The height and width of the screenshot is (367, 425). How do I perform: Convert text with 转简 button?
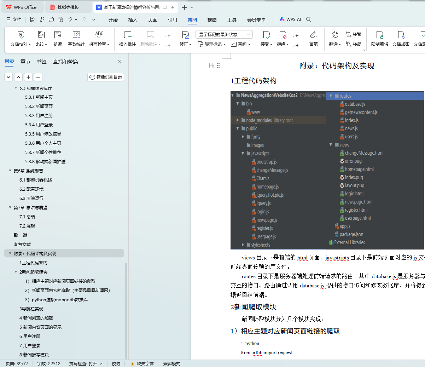tap(354, 44)
